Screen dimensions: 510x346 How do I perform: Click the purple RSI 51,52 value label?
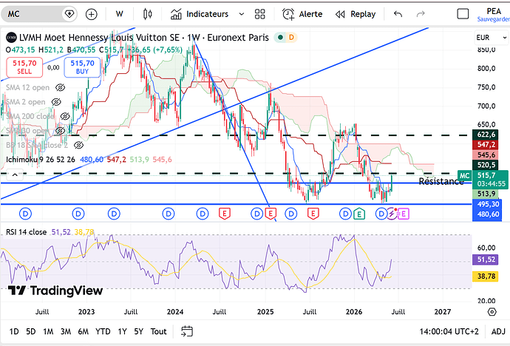(x=486, y=259)
